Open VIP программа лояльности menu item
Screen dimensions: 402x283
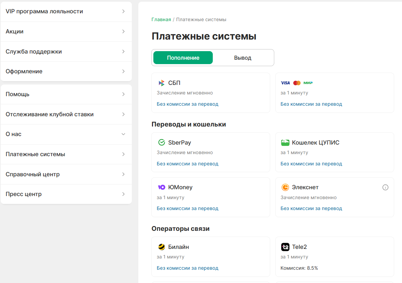(66, 12)
